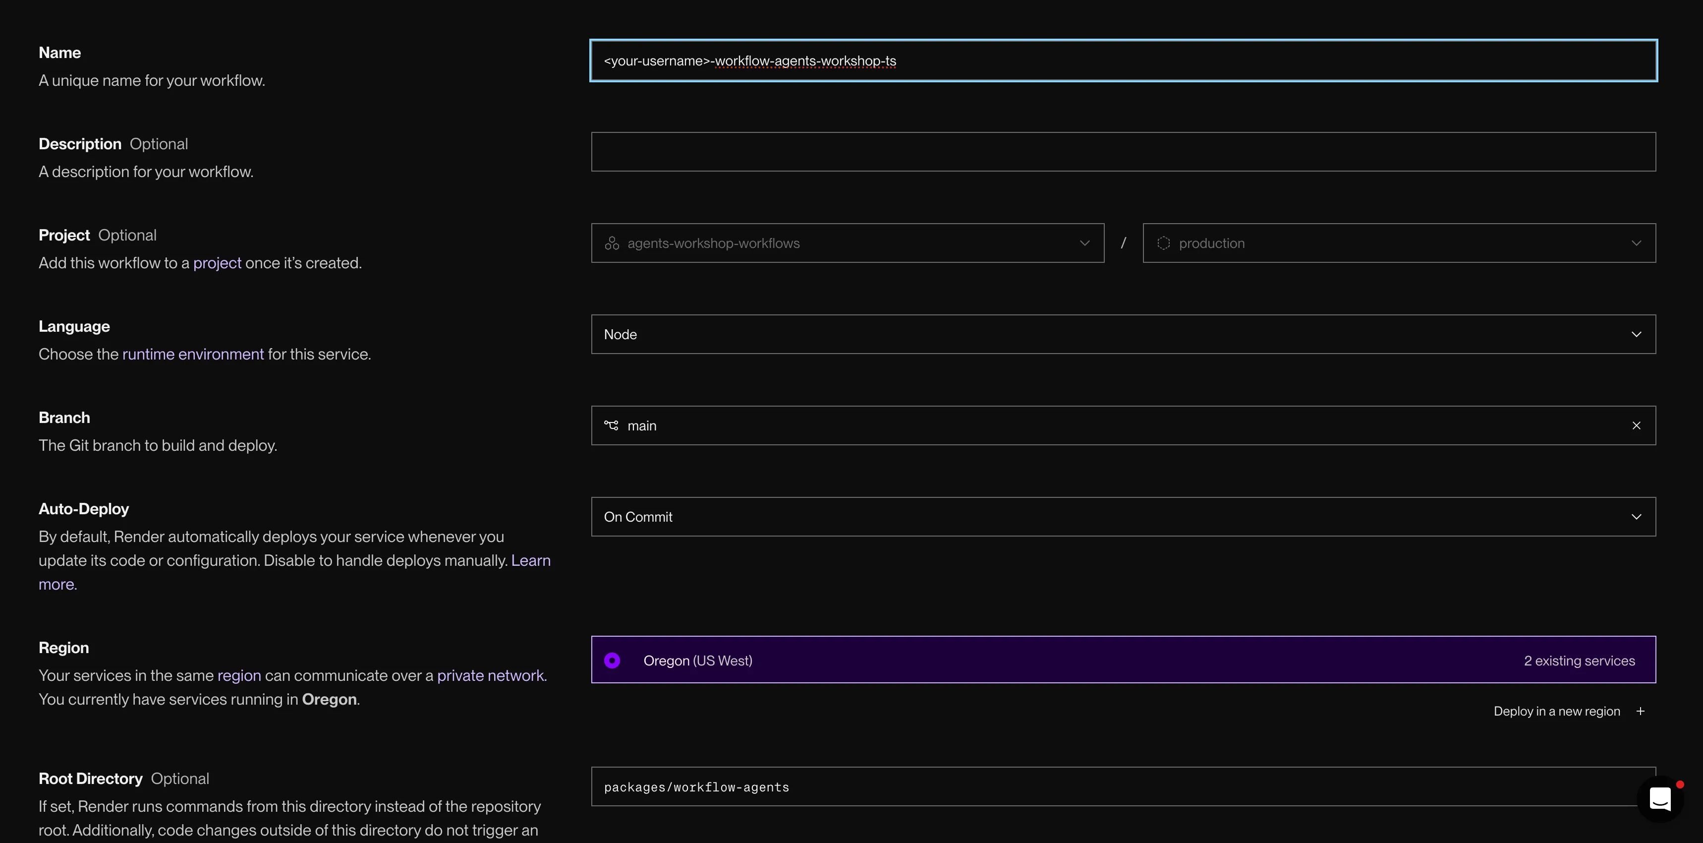Click the 'Branch' heading label
Viewport: 1703px width, 843px height.
(x=64, y=418)
